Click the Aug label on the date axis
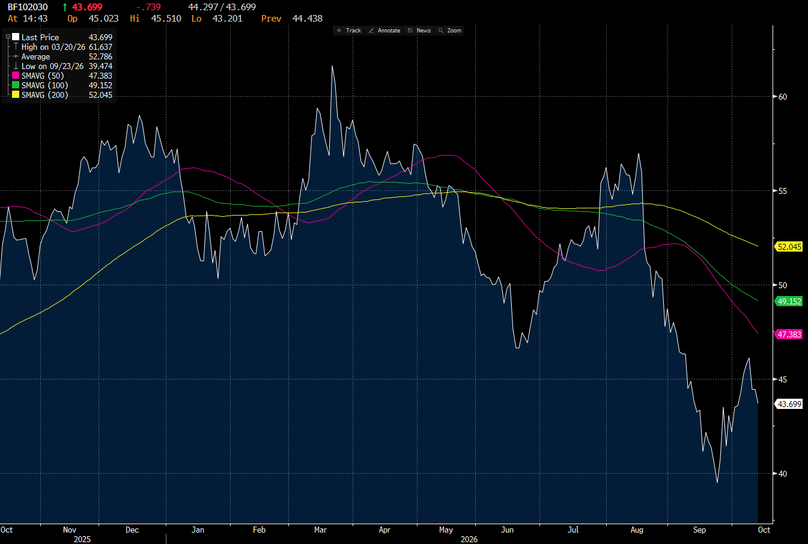 [637, 530]
